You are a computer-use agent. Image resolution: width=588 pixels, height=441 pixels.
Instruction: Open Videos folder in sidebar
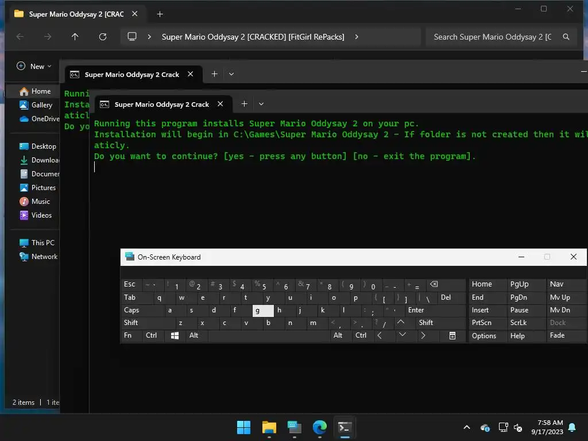tap(36, 215)
